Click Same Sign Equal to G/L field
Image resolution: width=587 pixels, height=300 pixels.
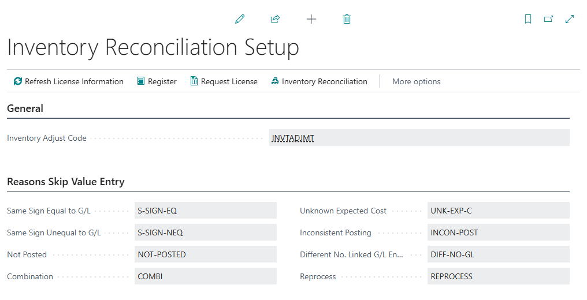tap(206, 211)
